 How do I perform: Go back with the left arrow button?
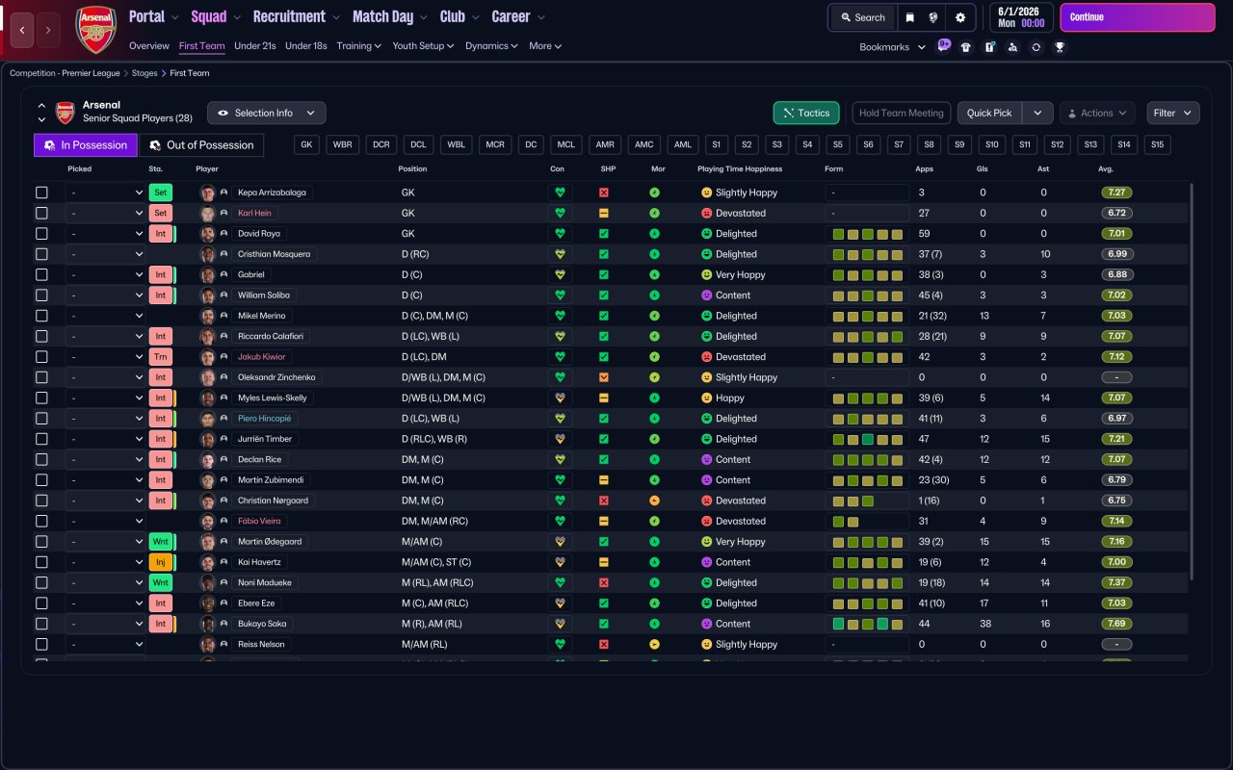(23, 30)
